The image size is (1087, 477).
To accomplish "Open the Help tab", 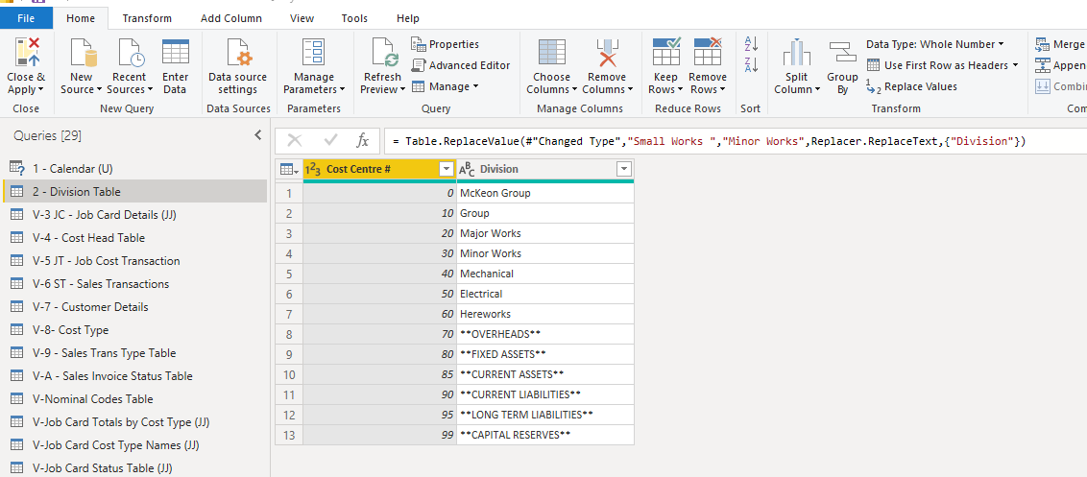I will pos(407,18).
